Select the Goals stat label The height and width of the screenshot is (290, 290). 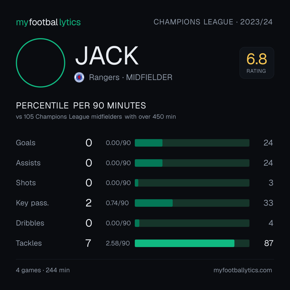26,143
